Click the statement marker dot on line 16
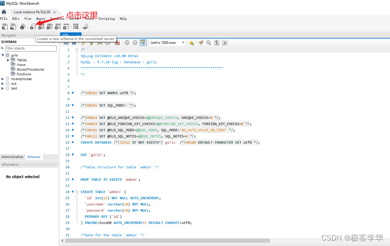 click(73, 142)
